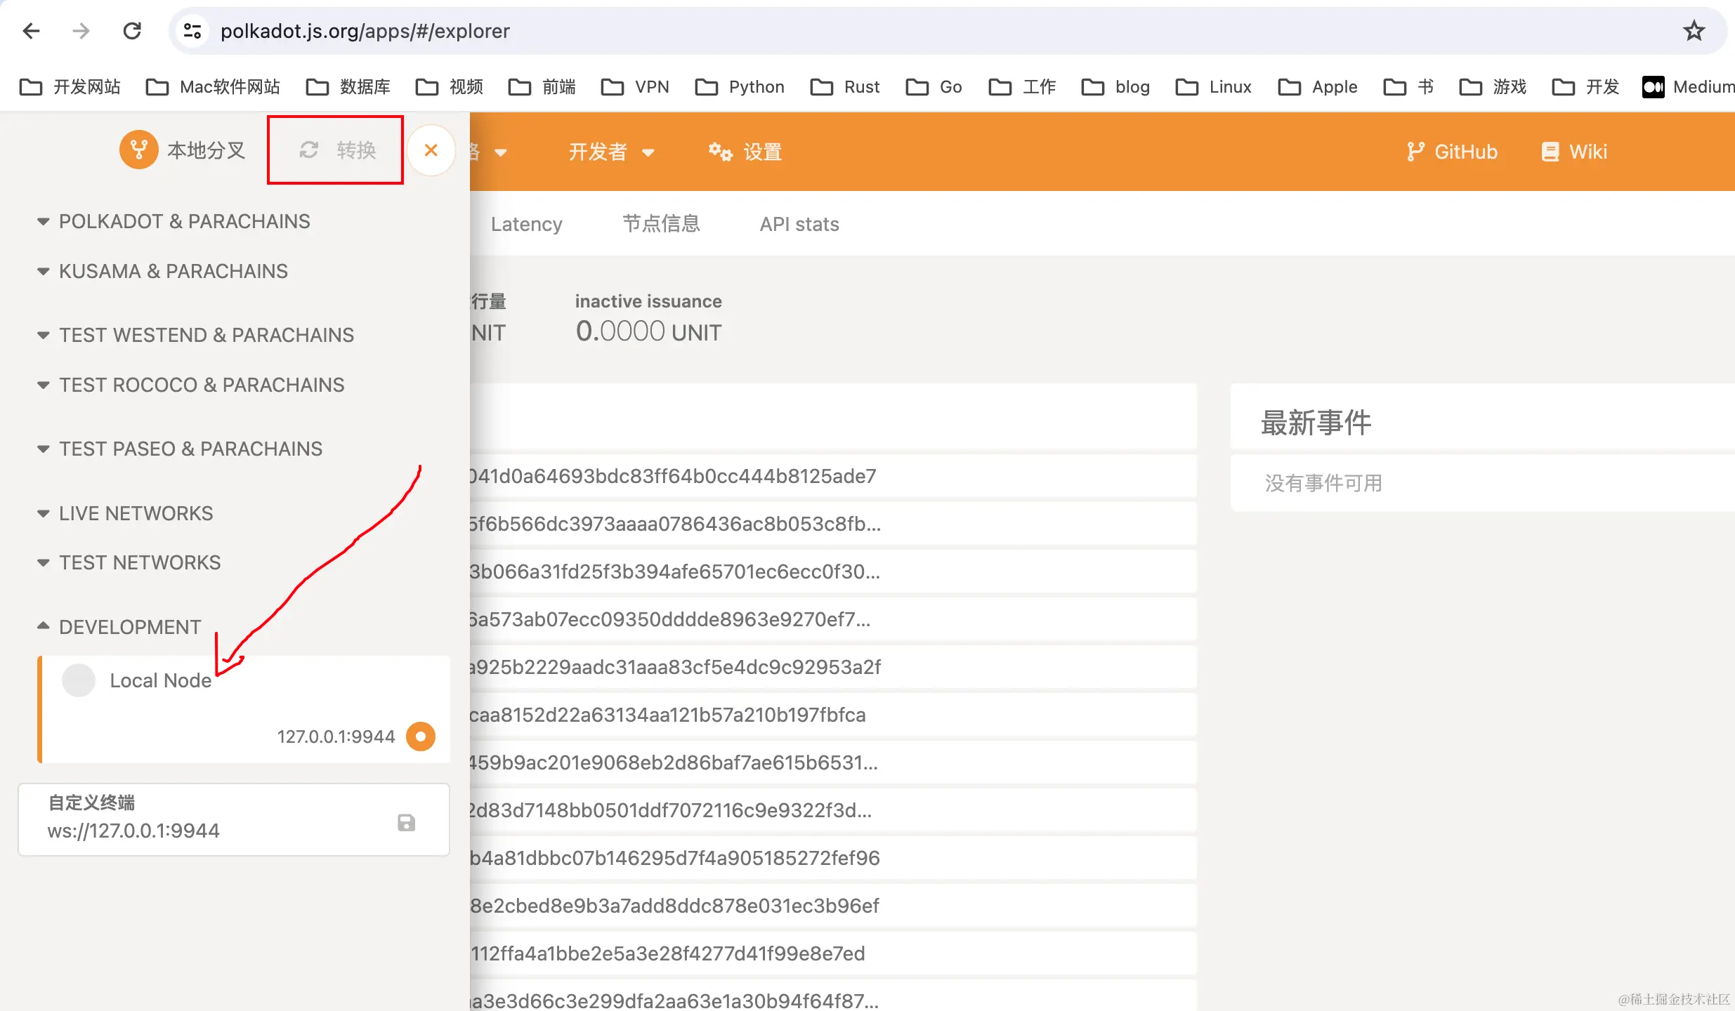Select the Local Node entry
1735x1011 pixels.
[160, 680]
